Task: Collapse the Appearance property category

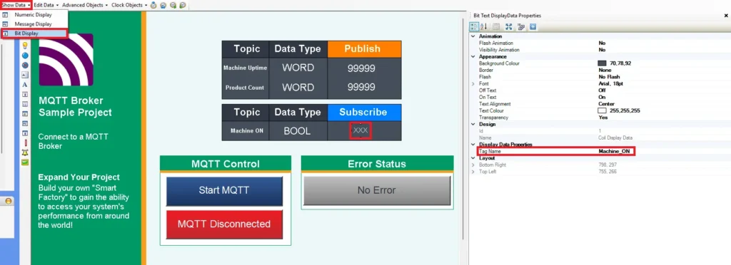Action: pos(474,56)
